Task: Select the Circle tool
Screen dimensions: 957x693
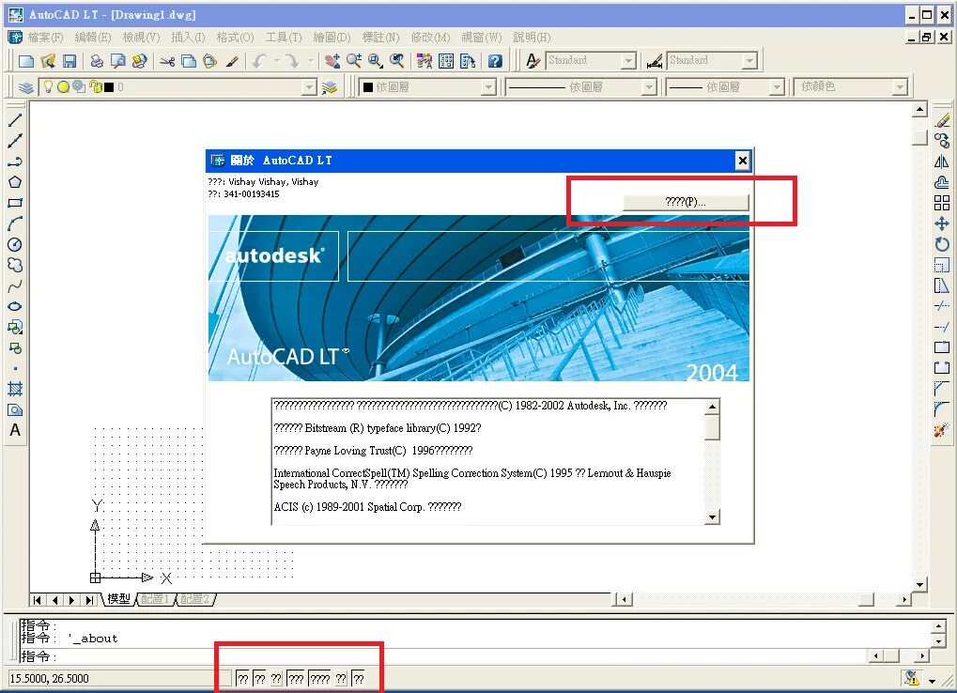Action: (x=15, y=245)
